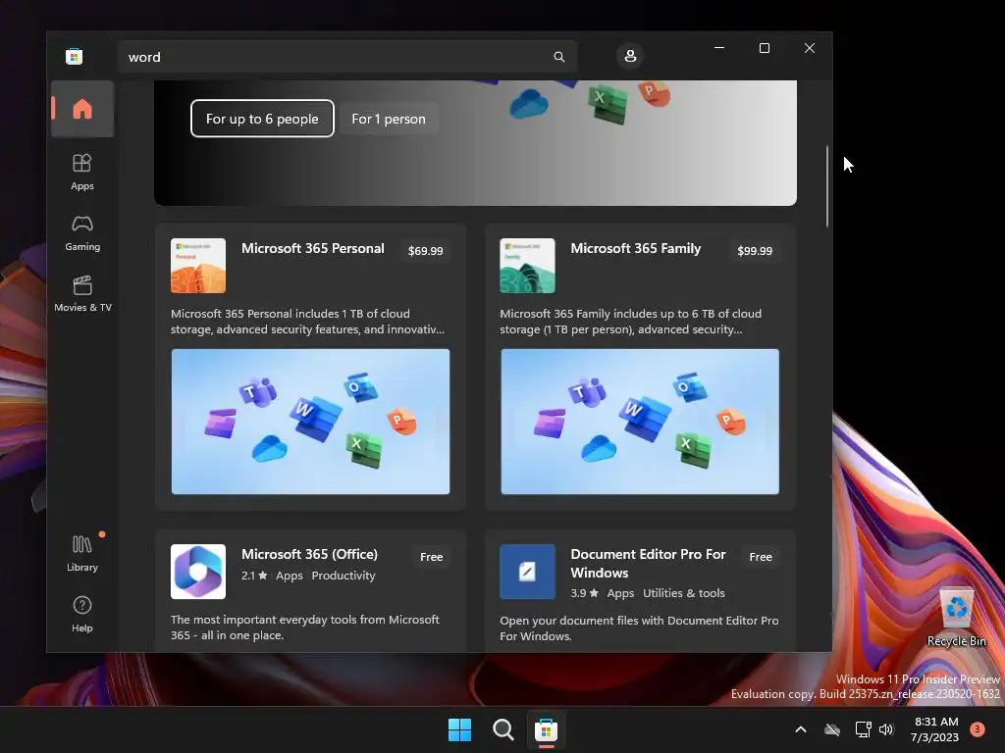Open Microsoft 365 (Office) app icon
The width and height of the screenshot is (1005, 753).
(x=198, y=572)
